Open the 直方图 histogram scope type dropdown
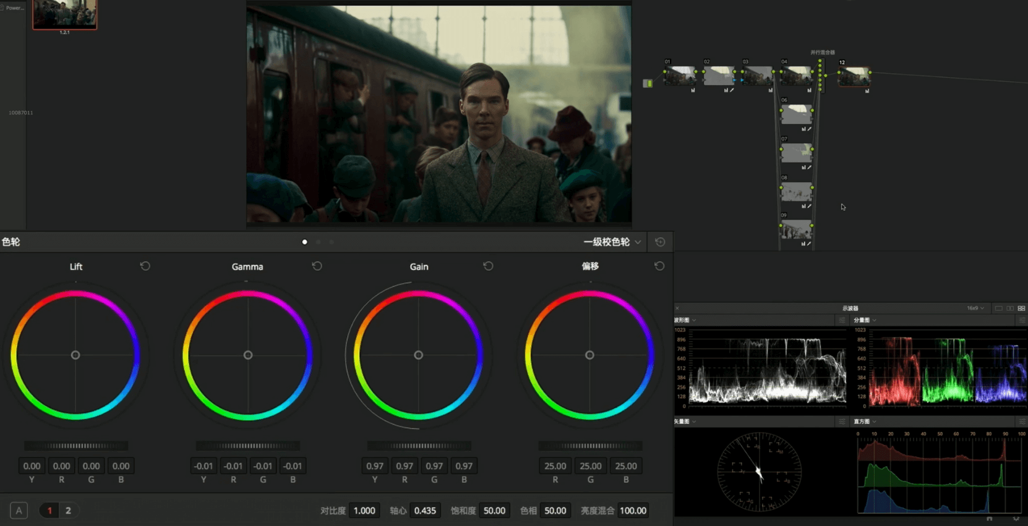This screenshot has height=526, width=1028. coord(865,422)
